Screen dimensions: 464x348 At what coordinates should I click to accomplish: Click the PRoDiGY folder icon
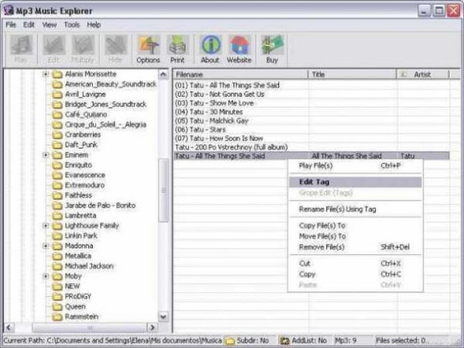tap(57, 297)
